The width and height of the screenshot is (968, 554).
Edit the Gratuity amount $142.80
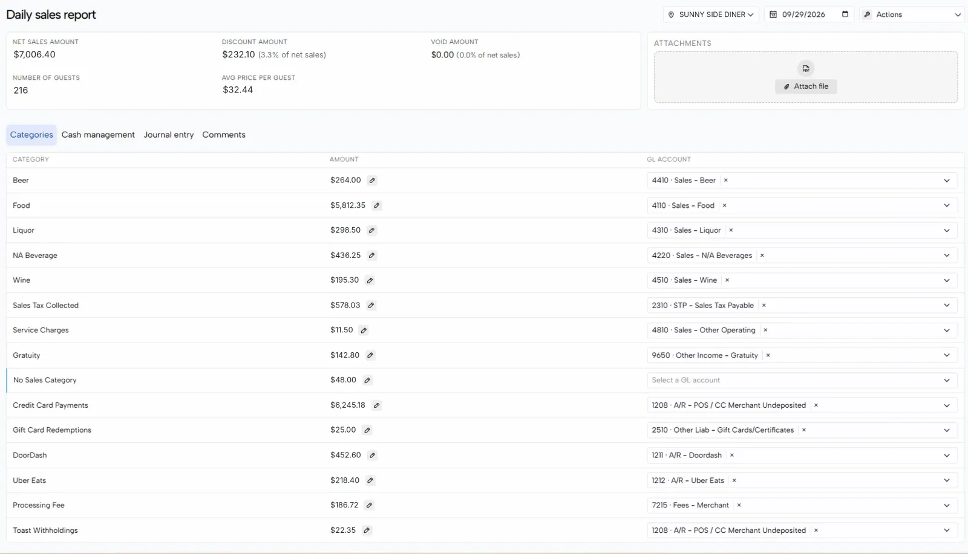point(370,355)
